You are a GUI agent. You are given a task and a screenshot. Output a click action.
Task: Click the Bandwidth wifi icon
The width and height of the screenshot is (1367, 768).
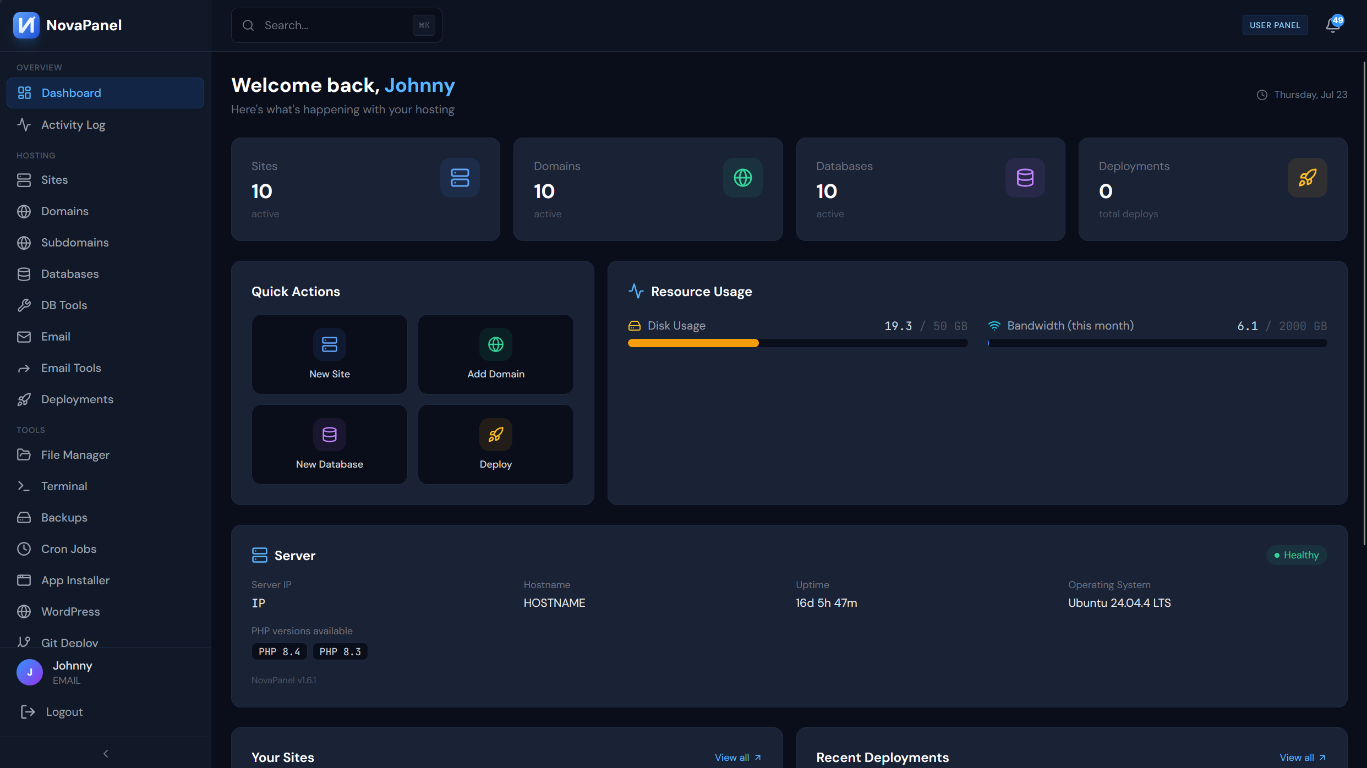pos(994,326)
